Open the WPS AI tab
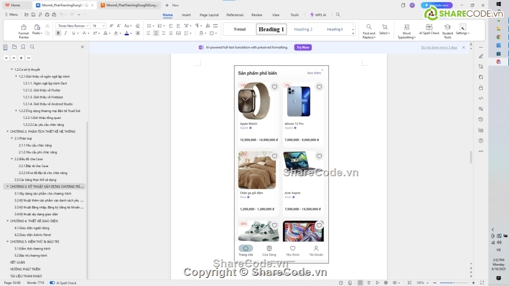Viewport: 509px width, 286px height. tap(318, 15)
